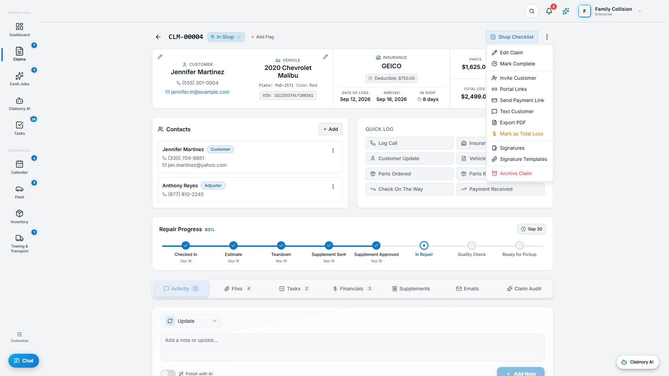Go back using the left arrow

pyautogui.click(x=158, y=37)
